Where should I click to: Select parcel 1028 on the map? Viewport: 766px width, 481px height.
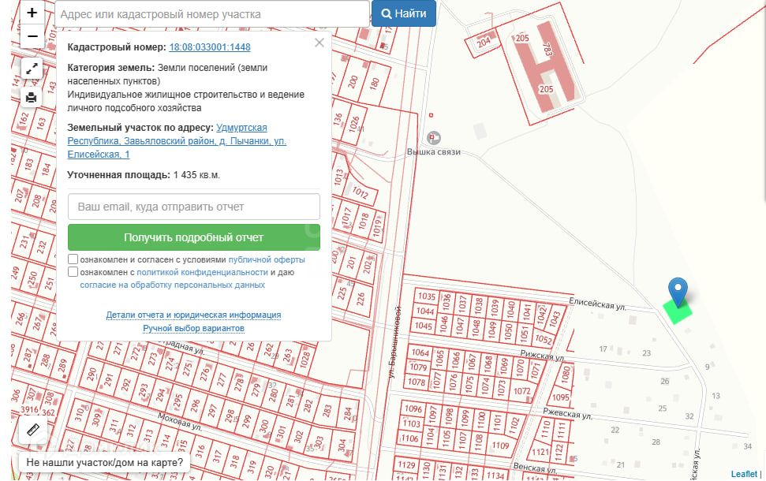click(305, 359)
